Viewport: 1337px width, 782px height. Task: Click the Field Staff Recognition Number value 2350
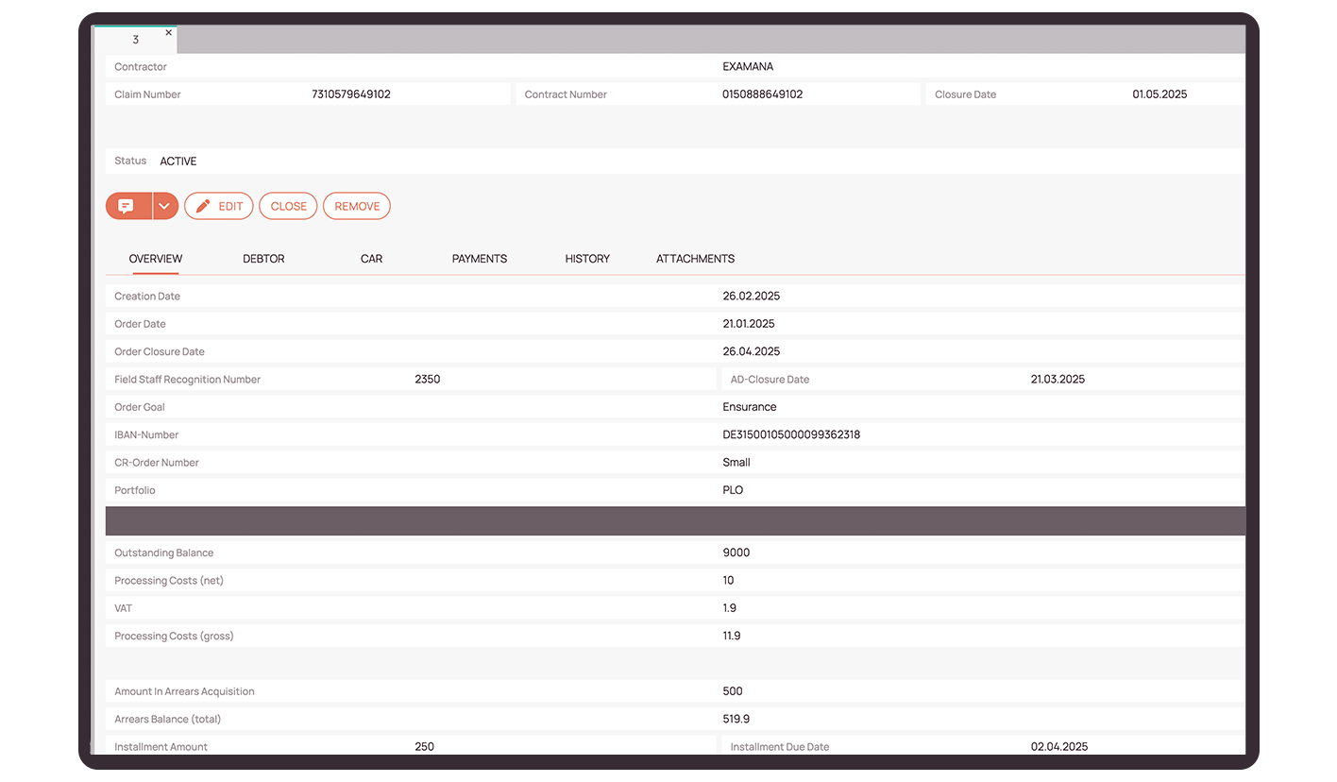click(x=428, y=380)
